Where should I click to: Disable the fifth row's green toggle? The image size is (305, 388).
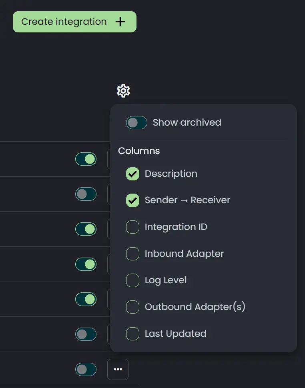click(86, 299)
